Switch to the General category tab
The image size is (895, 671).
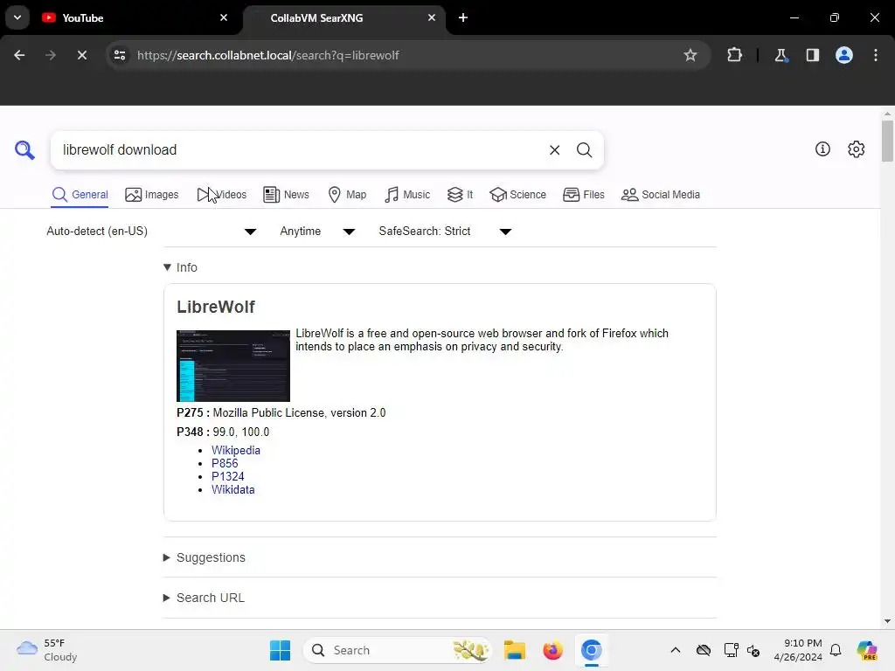click(x=80, y=195)
